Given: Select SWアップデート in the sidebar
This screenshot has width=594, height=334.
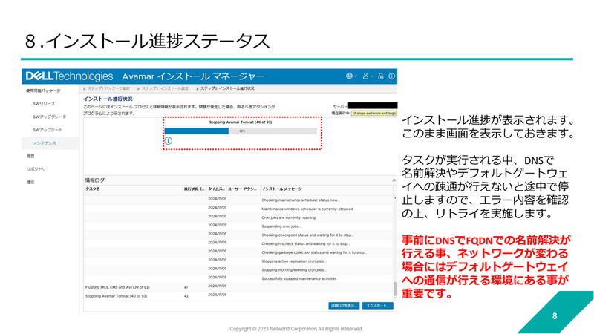Looking at the screenshot, I should point(48,130).
